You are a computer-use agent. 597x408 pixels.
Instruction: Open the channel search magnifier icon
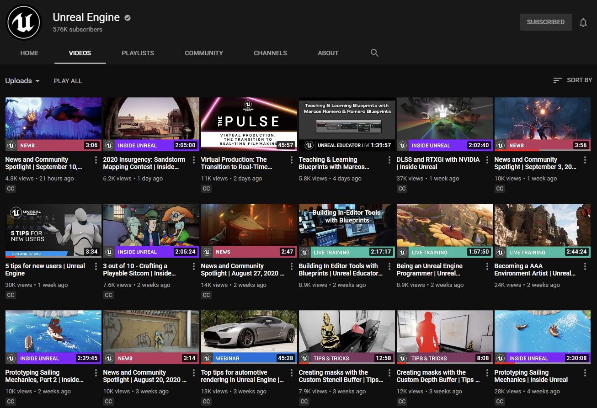[374, 53]
